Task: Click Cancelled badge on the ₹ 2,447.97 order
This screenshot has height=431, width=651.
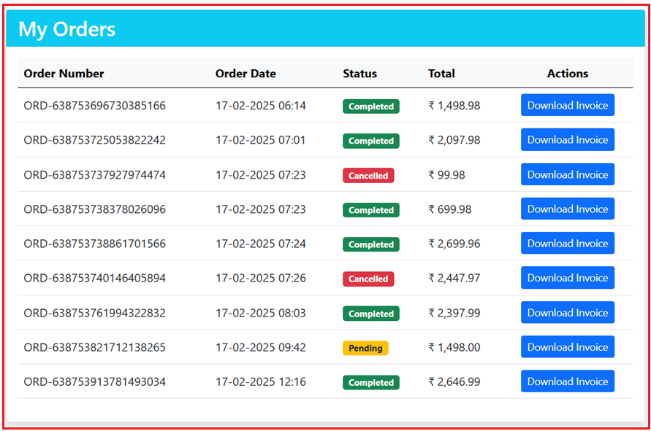Action: point(368,279)
